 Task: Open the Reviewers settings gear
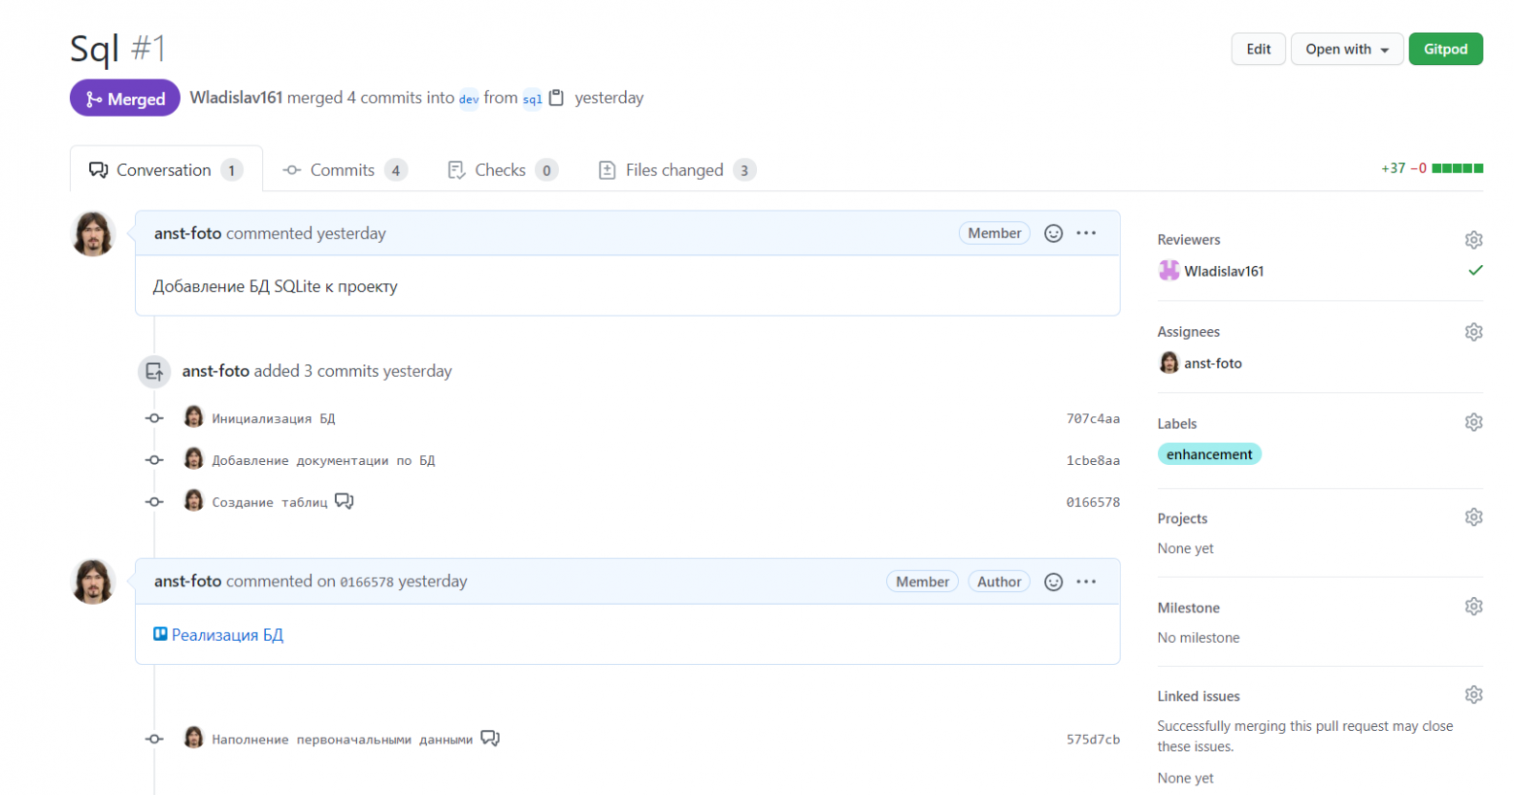pyautogui.click(x=1473, y=239)
